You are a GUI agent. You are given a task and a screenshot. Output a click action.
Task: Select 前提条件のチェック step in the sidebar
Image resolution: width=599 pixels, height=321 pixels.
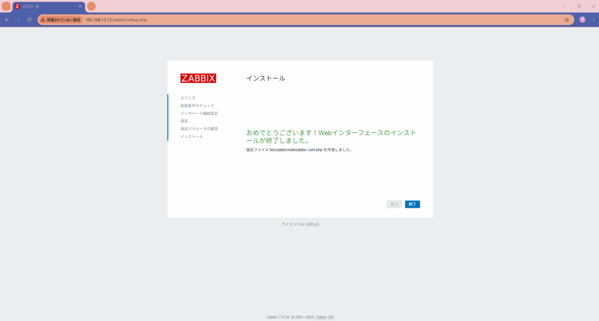[197, 106]
